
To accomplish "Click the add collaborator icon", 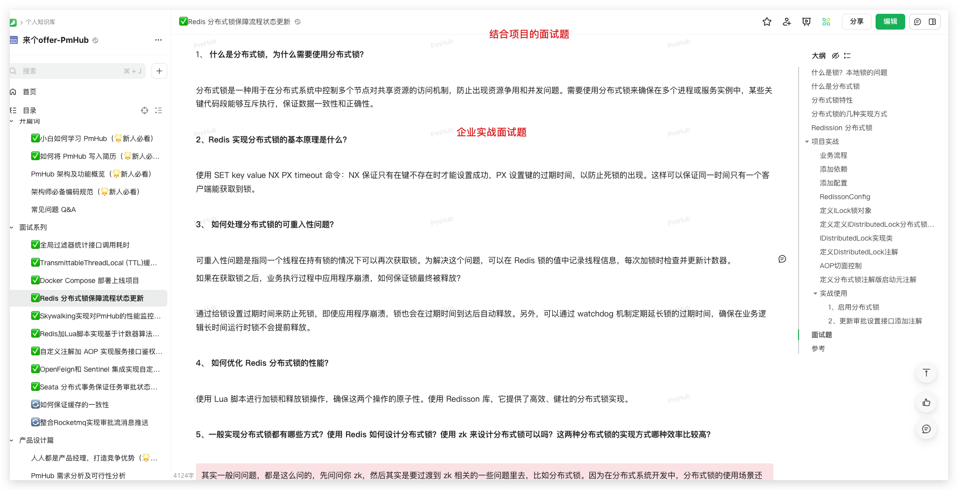I will pyautogui.click(x=787, y=22).
